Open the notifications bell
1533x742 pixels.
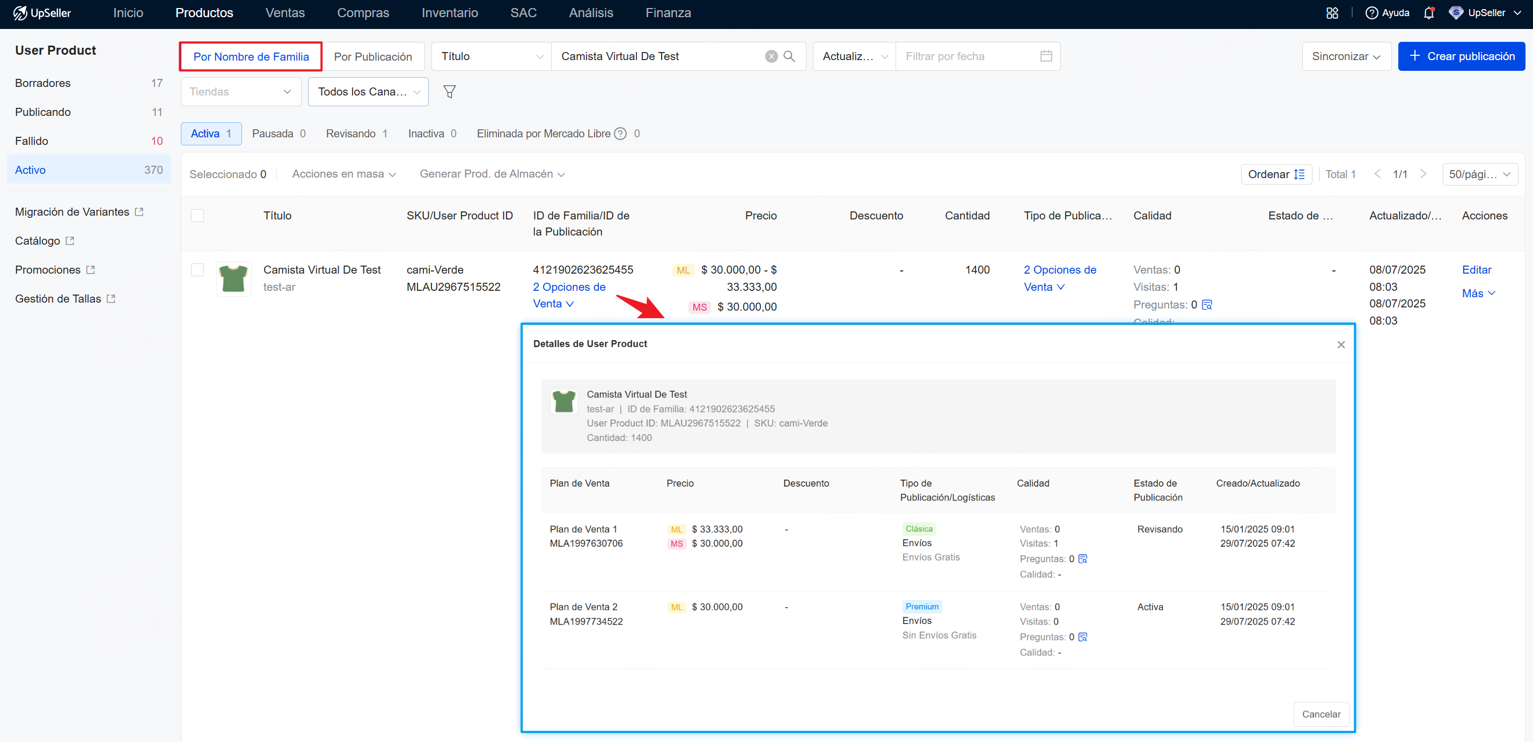pos(1428,13)
